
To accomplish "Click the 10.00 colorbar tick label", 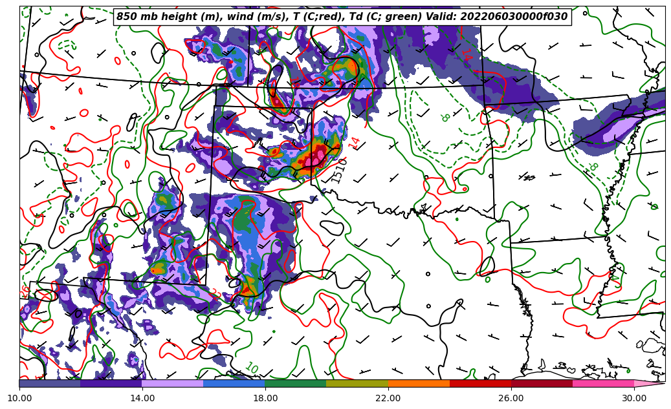I will coord(19,398).
